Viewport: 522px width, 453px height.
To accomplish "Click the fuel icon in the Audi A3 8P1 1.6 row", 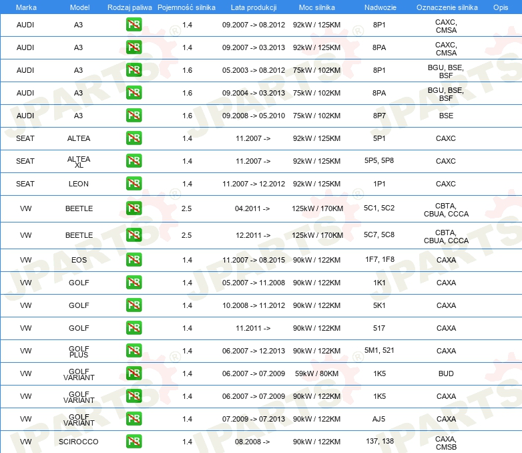I will tap(134, 70).
